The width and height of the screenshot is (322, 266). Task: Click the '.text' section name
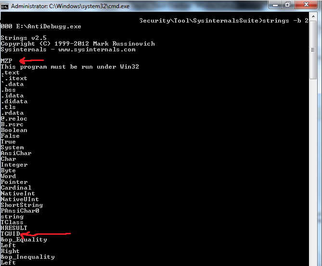(x=10, y=73)
